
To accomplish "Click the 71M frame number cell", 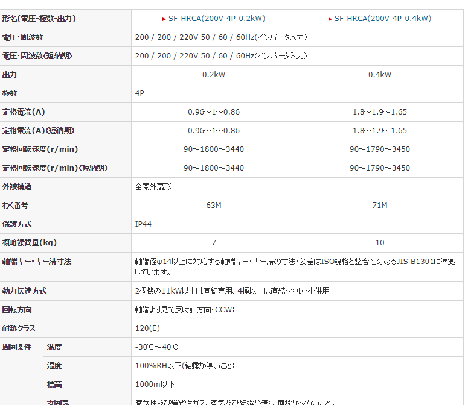I will tap(380, 205).
